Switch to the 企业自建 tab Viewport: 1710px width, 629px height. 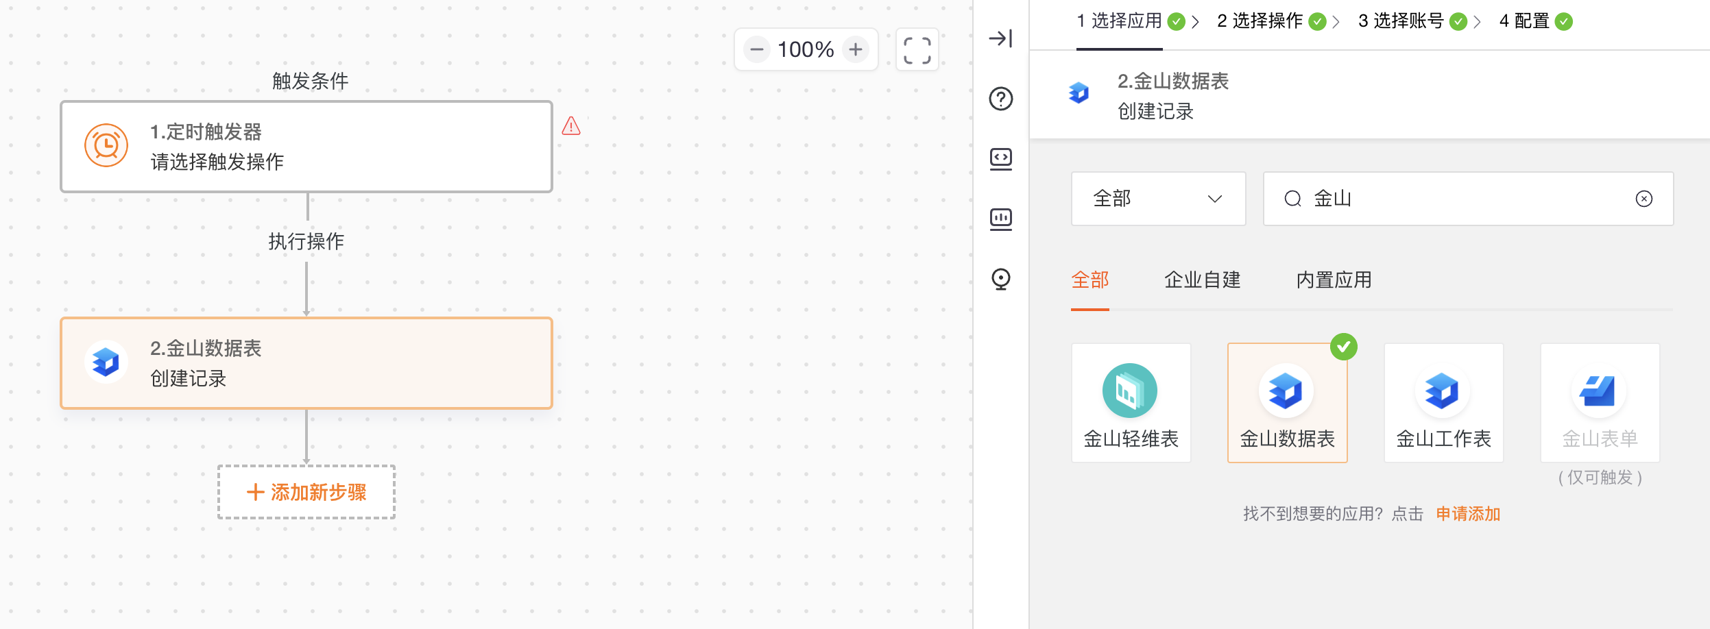(x=1203, y=280)
